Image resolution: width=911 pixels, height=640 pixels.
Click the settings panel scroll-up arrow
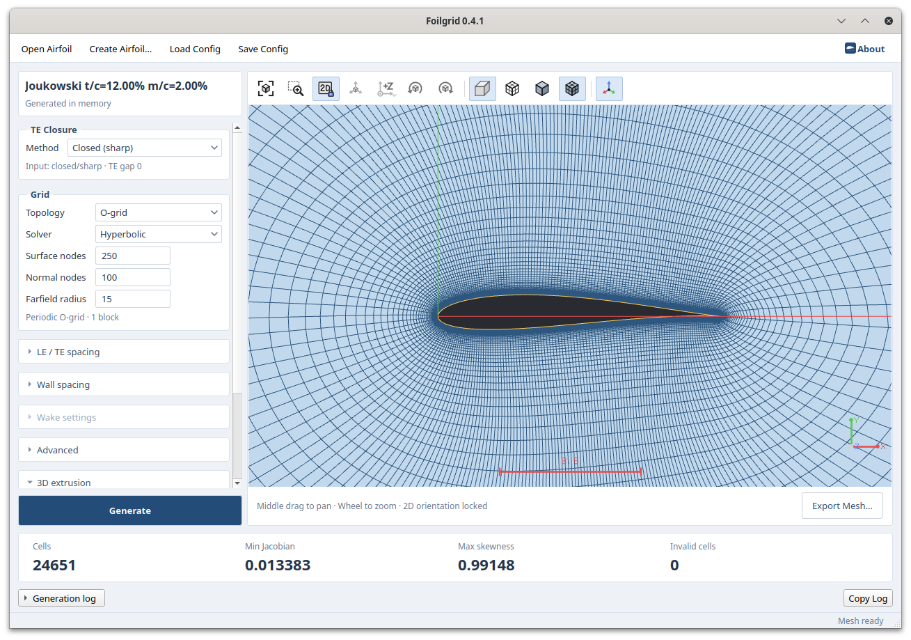click(x=237, y=128)
